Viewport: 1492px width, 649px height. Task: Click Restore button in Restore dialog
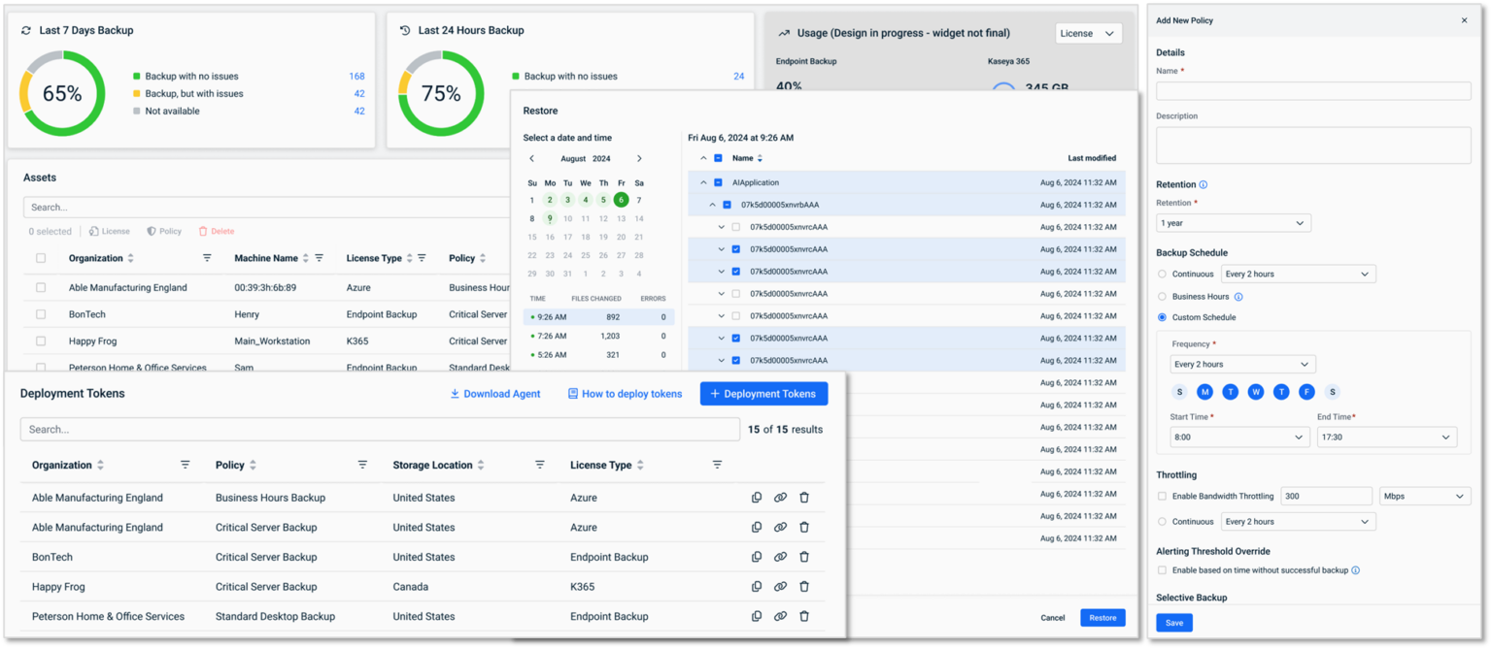coord(1102,618)
